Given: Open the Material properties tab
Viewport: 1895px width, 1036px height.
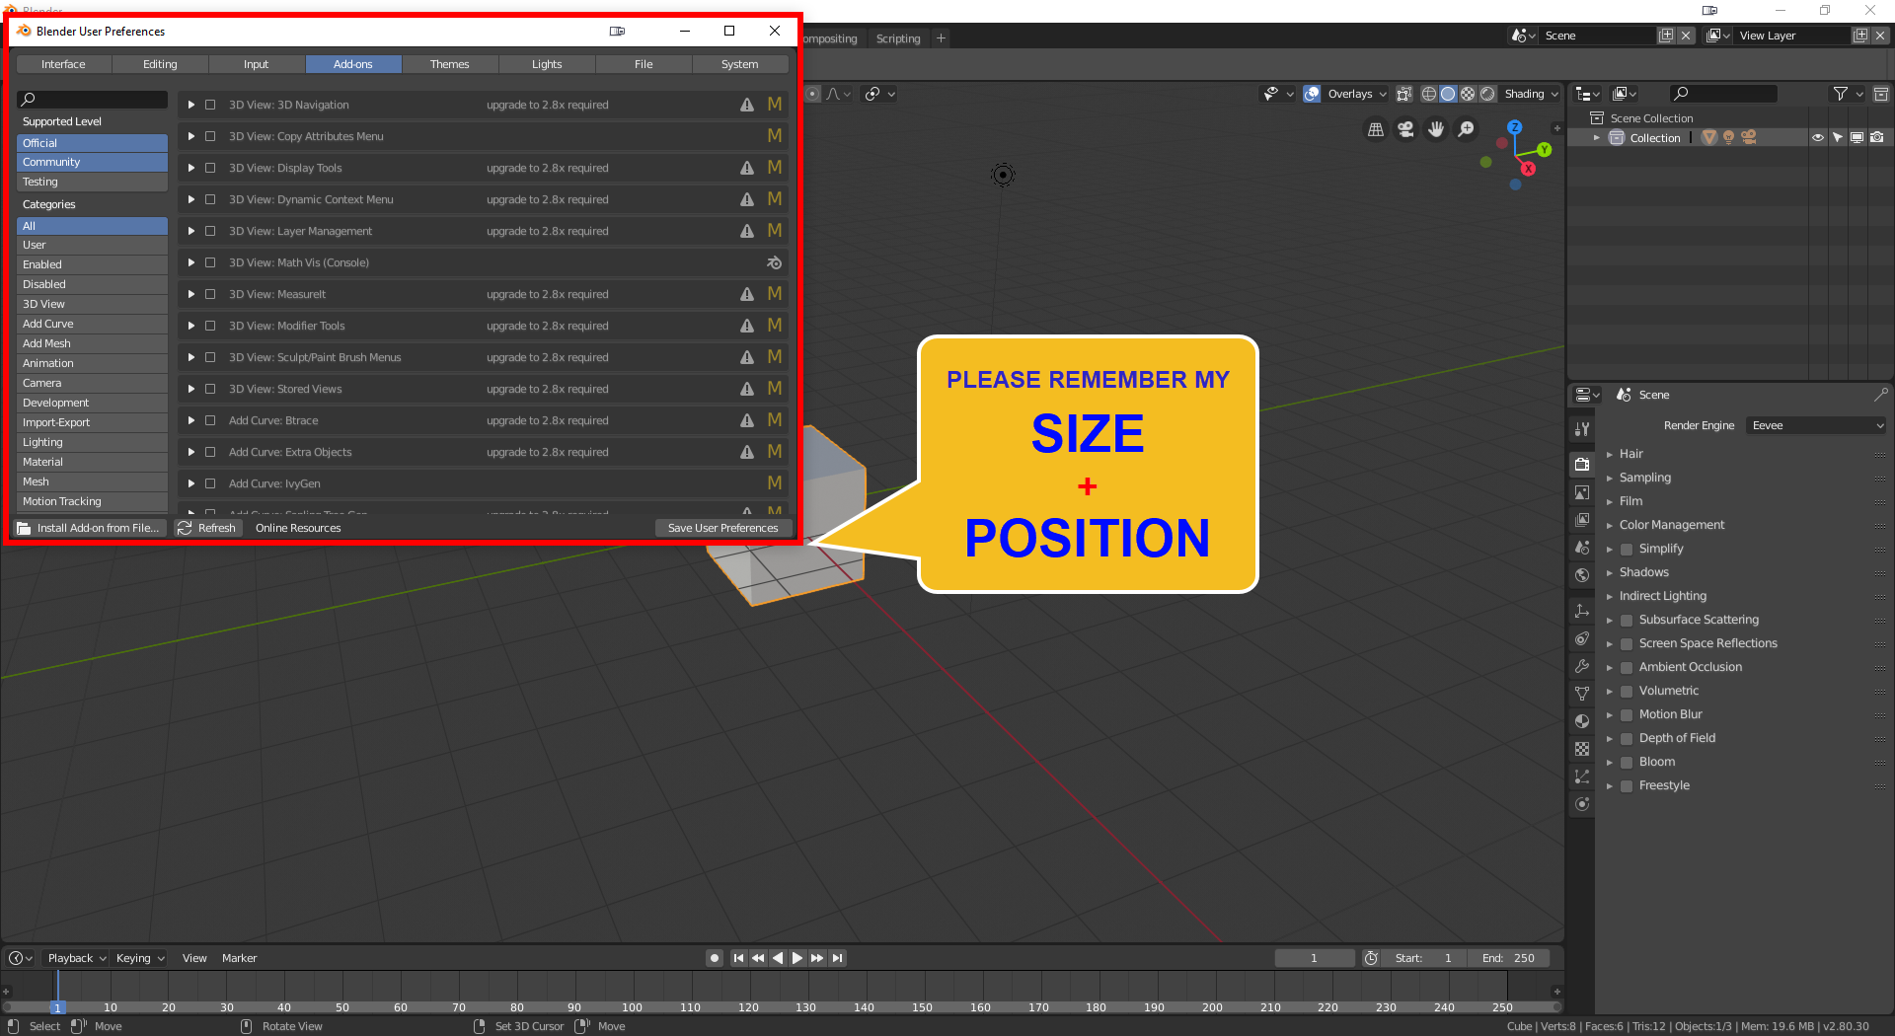Looking at the screenshot, I should click(x=1582, y=721).
